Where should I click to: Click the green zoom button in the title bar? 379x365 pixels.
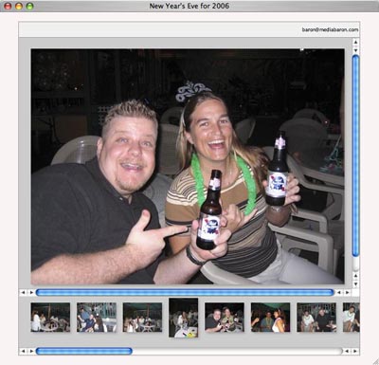[29, 6]
